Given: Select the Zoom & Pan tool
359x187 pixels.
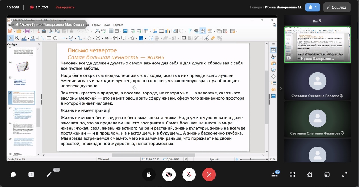Looking at the screenshot, I should click(17, 38).
